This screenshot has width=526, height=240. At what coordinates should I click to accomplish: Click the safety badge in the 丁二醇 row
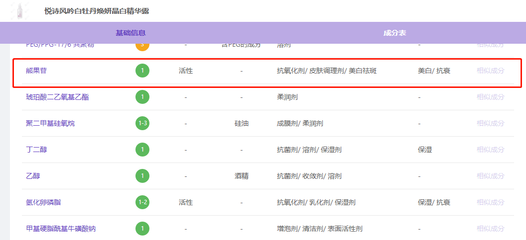[x=142, y=150]
